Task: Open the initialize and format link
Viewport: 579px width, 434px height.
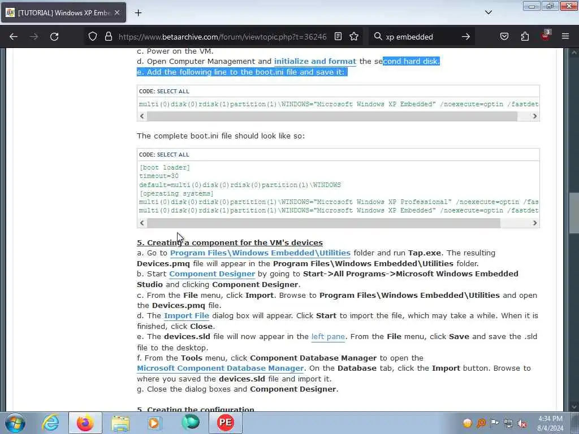Action: 315,61
